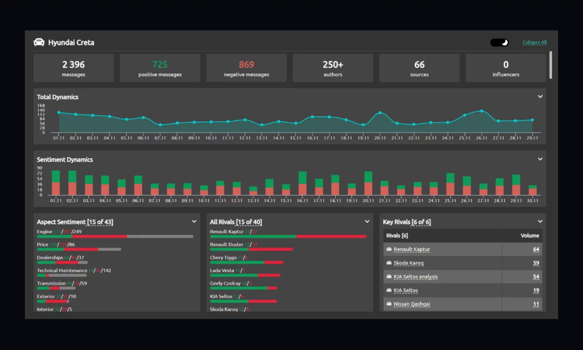Click the 20.11 peak point in Total Dynamics
This screenshot has width=583, height=350.
click(x=380, y=113)
